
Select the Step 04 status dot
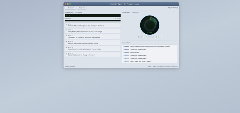(x=67, y=41)
